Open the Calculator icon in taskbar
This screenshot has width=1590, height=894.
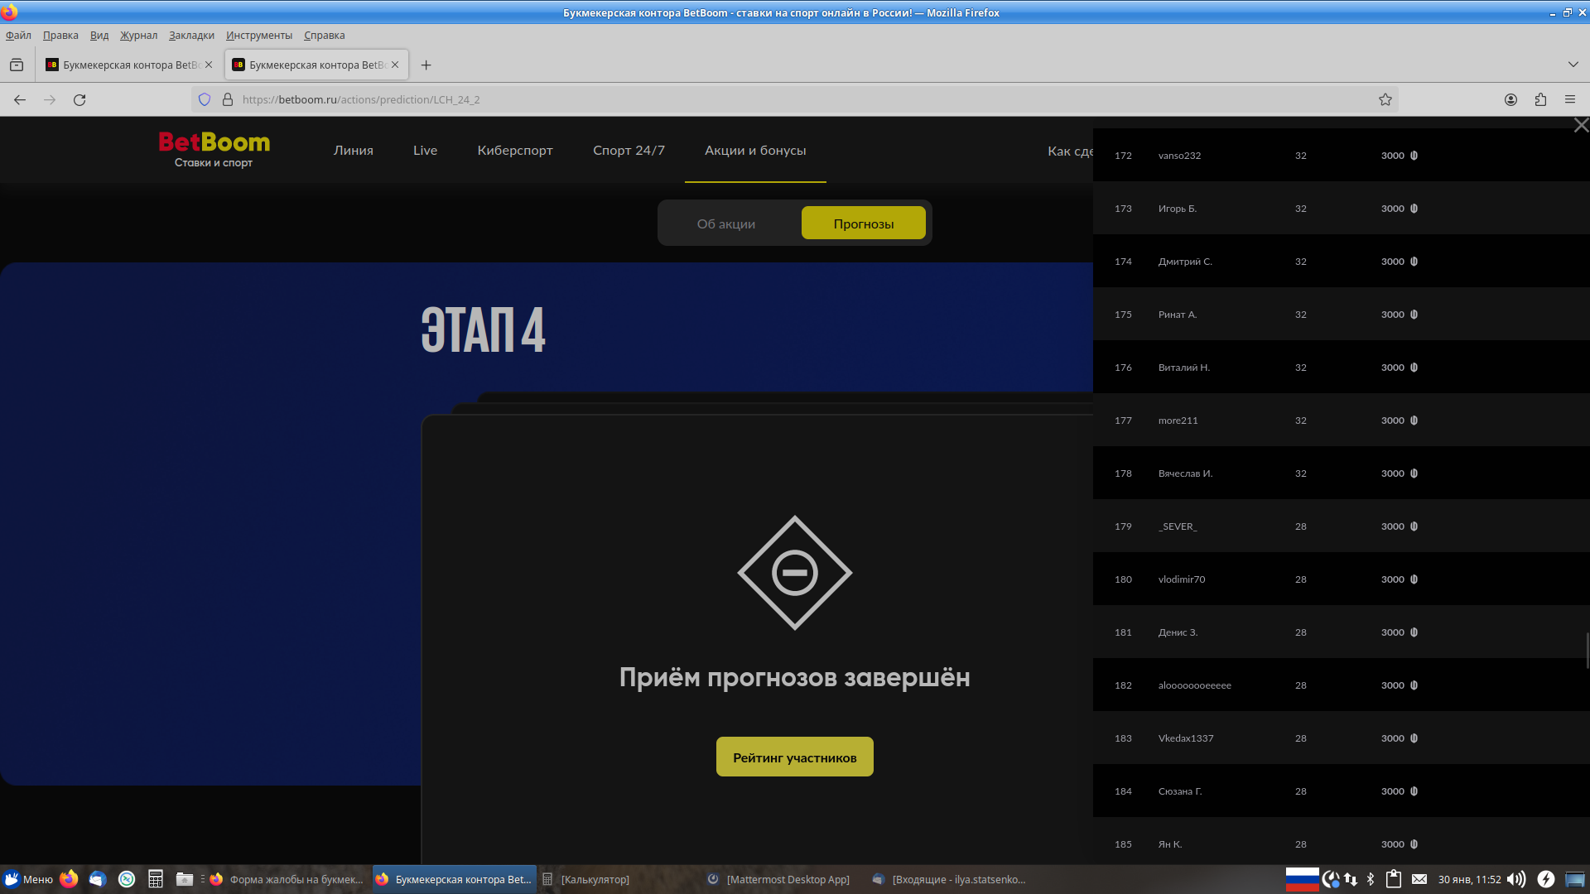[x=155, y=879]
